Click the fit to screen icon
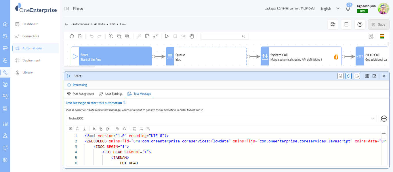The height and width of the screenshot is (172, 393). [147, 36]
